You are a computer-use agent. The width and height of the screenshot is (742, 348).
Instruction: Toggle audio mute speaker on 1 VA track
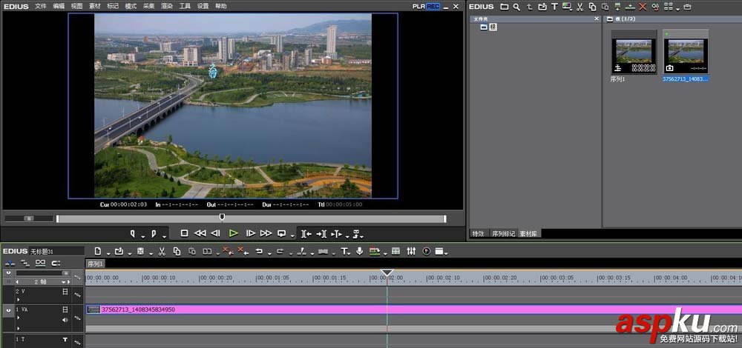[x=65, y=320]
